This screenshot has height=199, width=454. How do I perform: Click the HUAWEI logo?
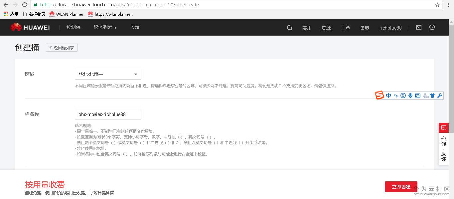click(x=30, y=28)
